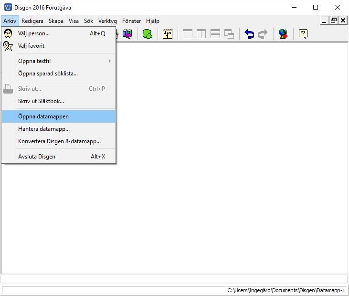Select Konvertera Disgen 8-datamapp...

coord(59,141)
